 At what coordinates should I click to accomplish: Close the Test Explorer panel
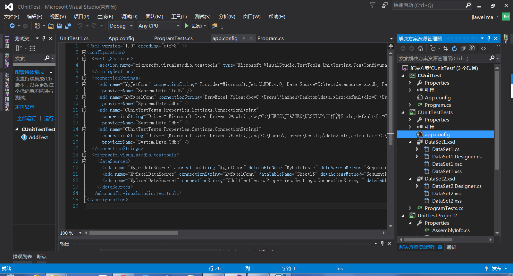pos(51,38)
